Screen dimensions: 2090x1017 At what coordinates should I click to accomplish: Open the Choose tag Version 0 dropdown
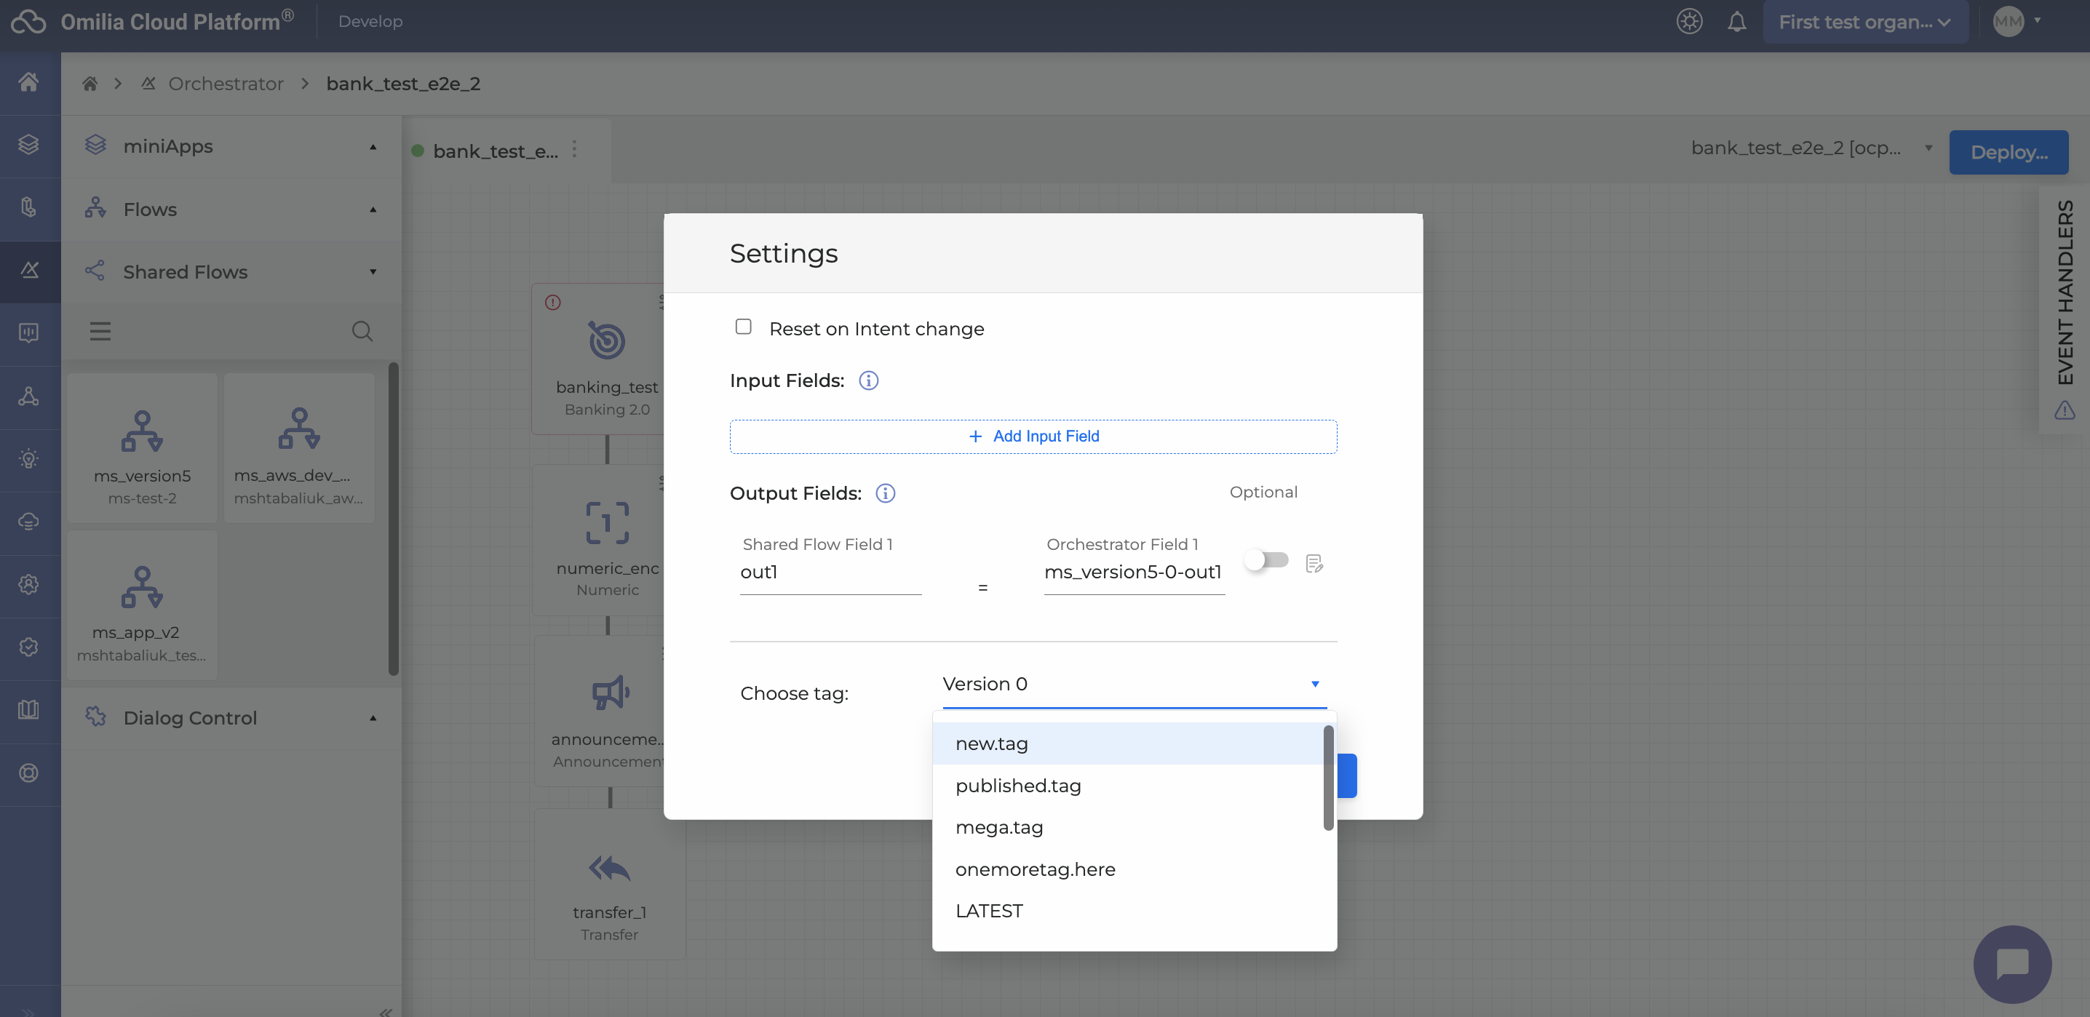coord(1134,685)
